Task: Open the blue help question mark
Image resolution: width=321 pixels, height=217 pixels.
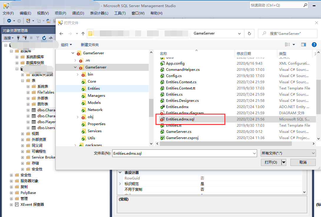Action: click(x=314, y=45)
